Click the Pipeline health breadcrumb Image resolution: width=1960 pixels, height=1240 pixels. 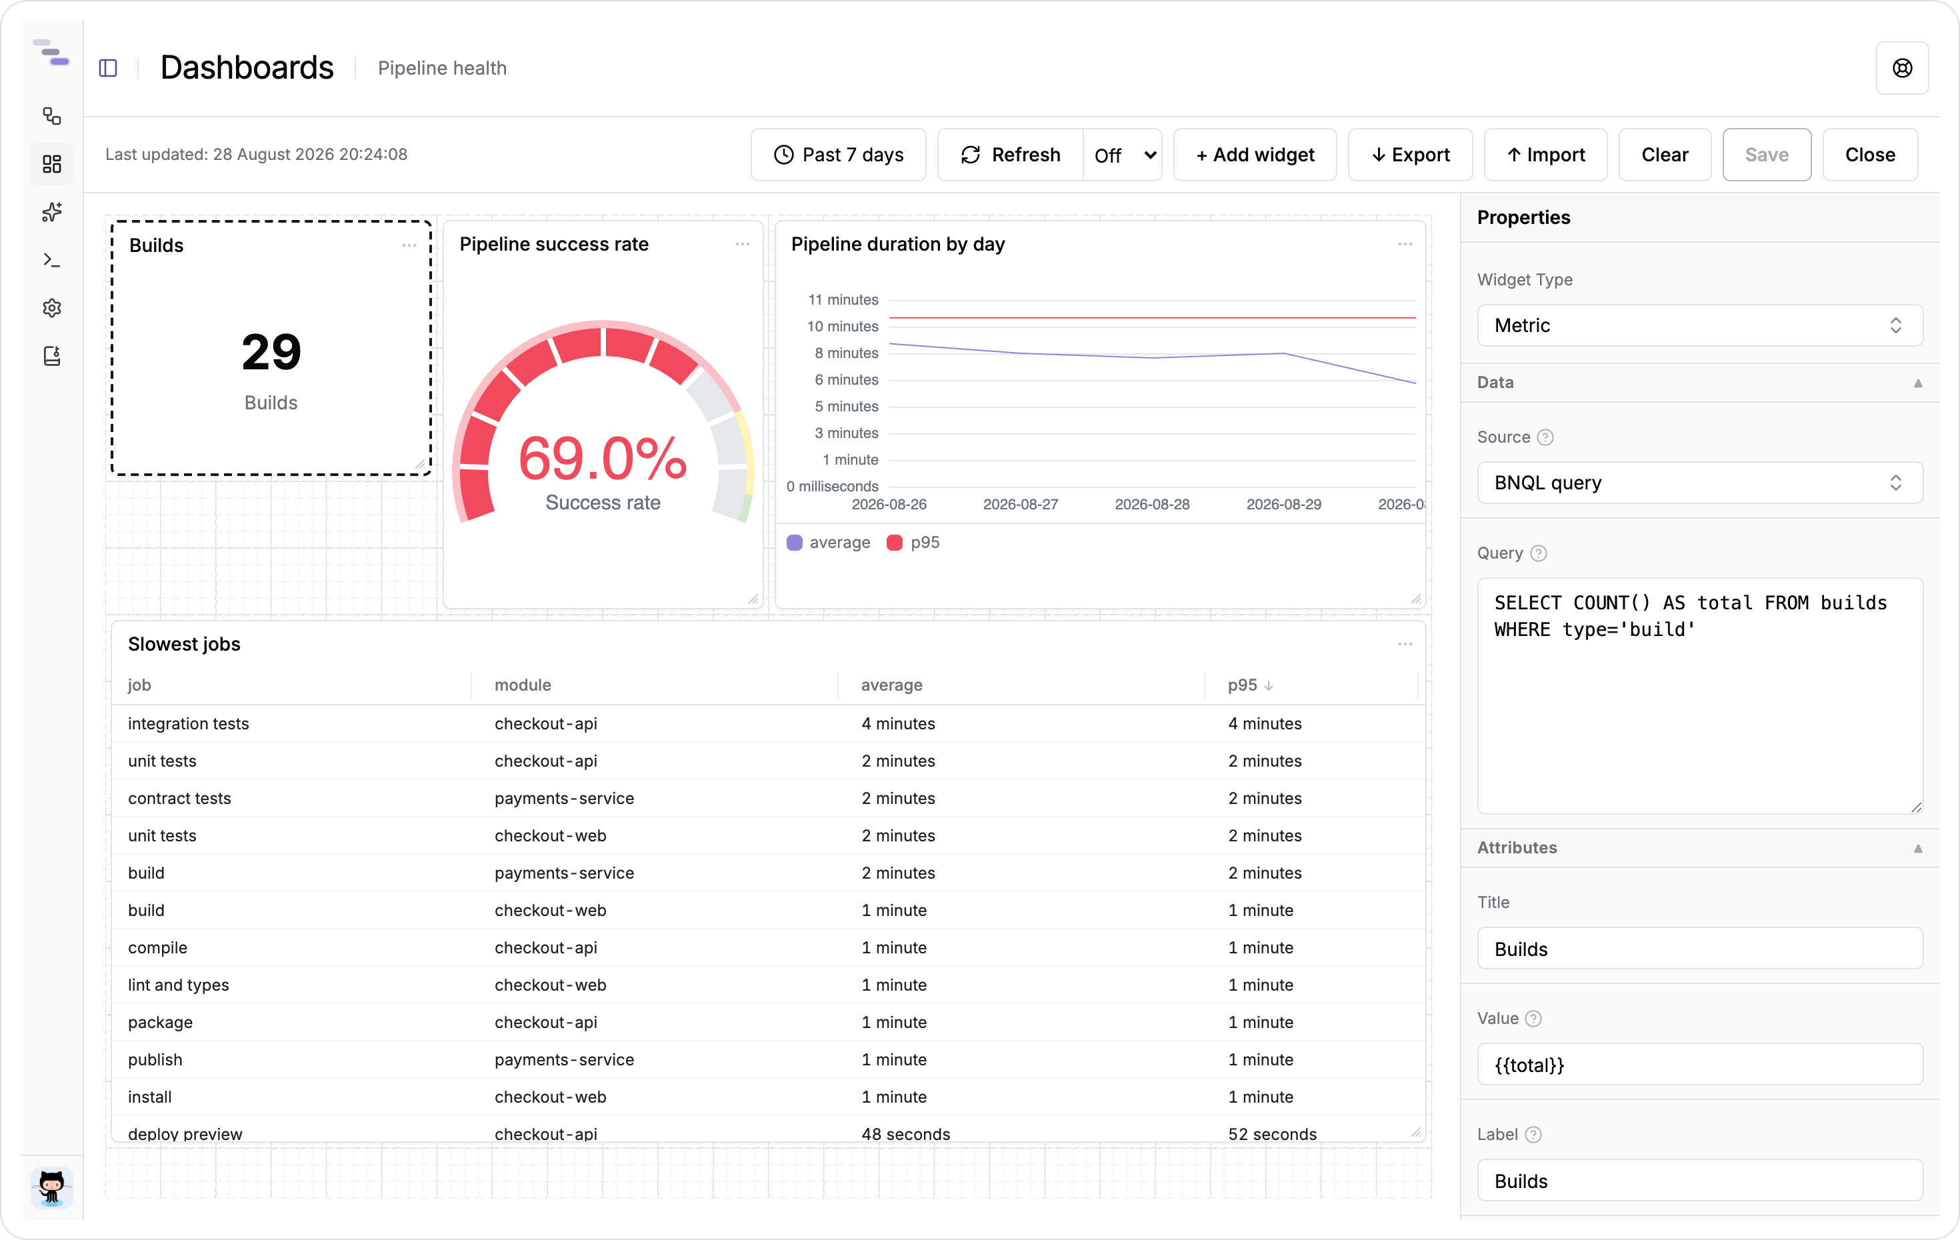pos(442,69)
